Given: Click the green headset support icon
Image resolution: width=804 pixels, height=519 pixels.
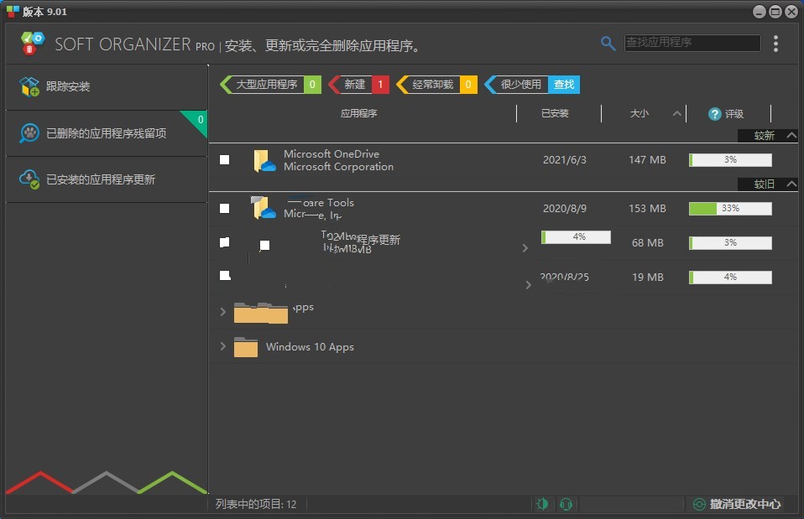Looking at the screenshot, I should coord(566,504).
